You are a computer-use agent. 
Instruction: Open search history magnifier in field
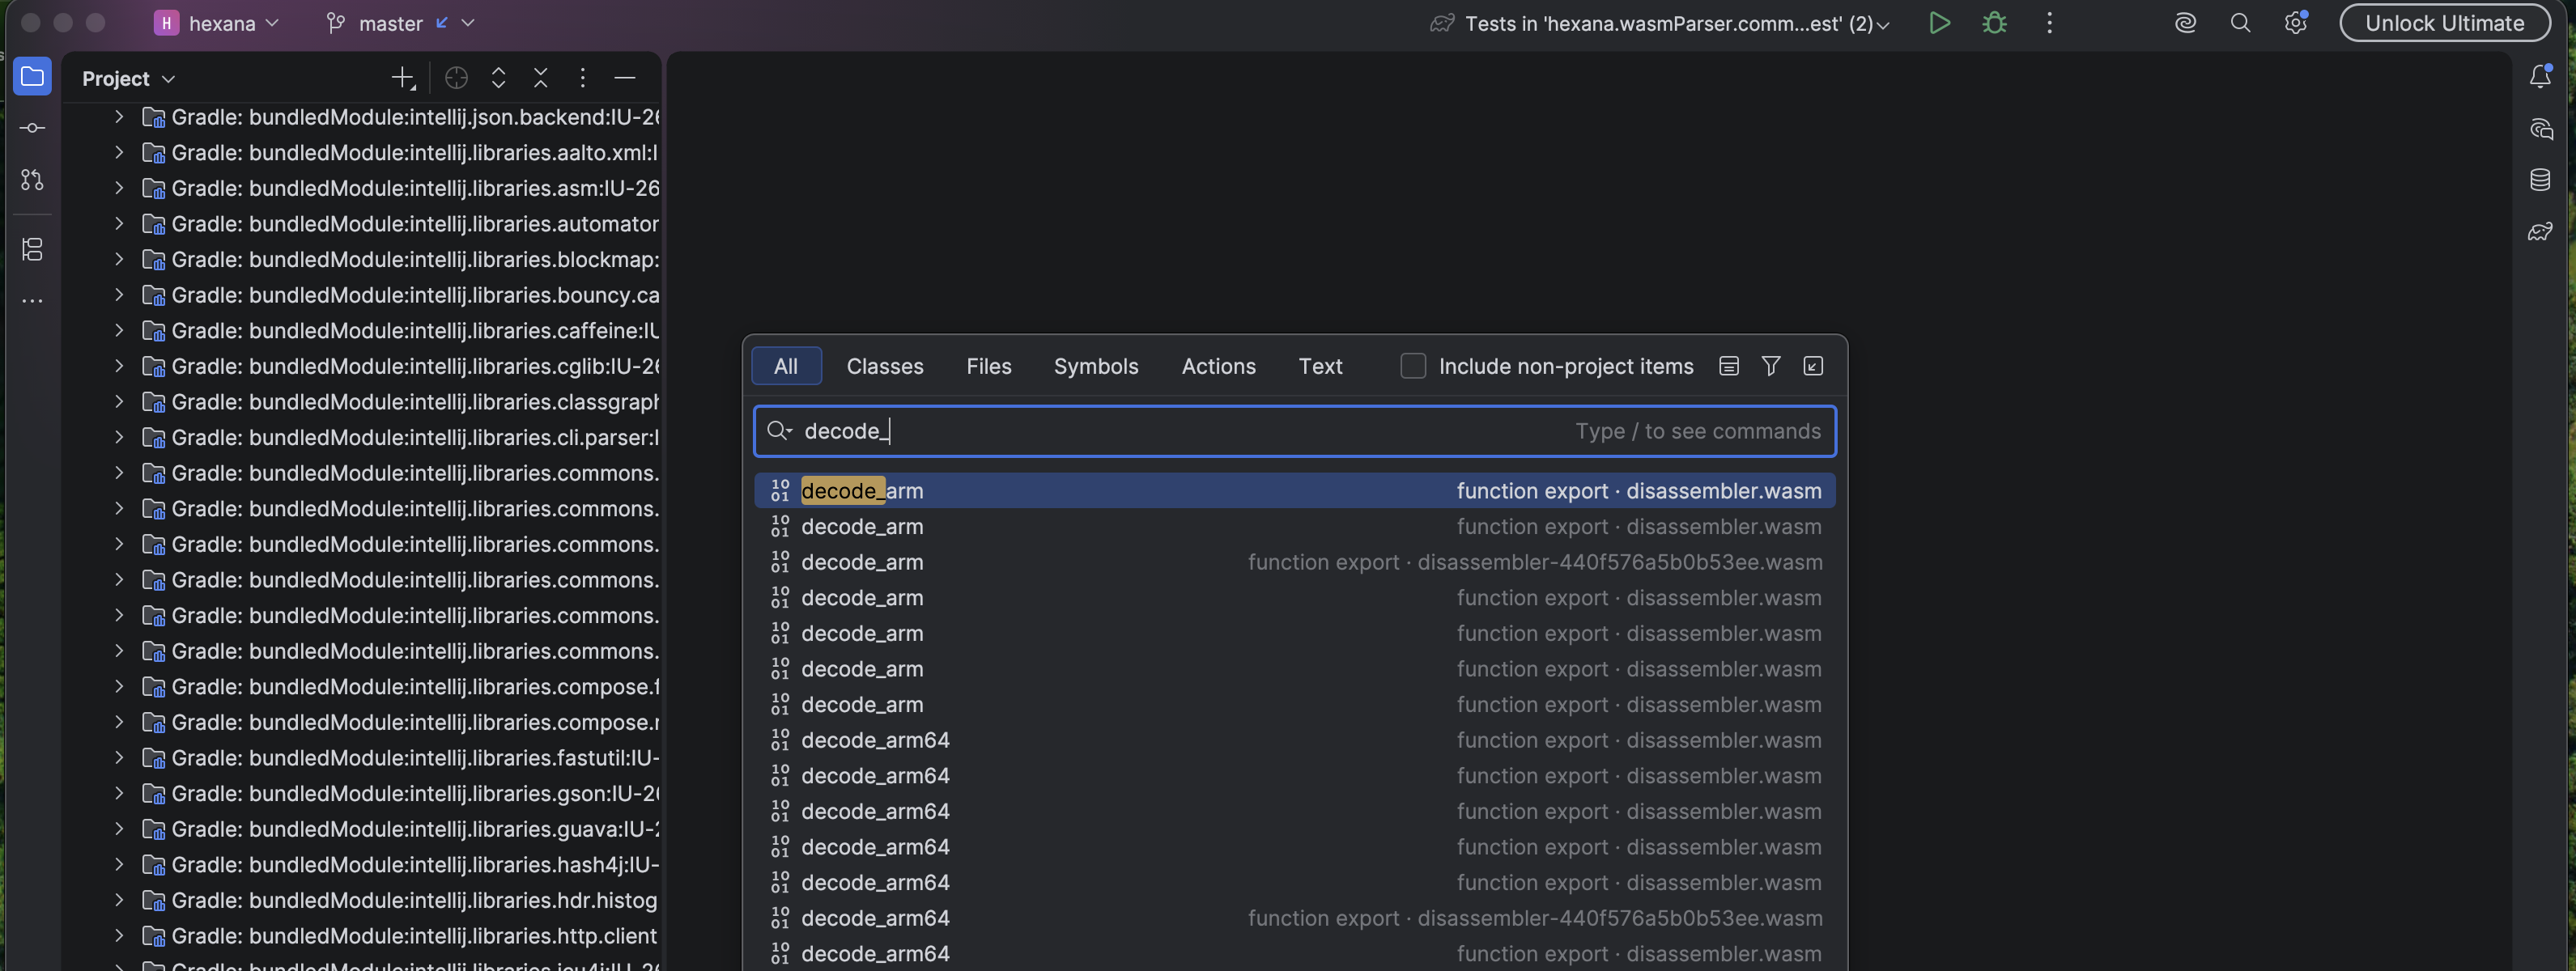click(779, 431)
